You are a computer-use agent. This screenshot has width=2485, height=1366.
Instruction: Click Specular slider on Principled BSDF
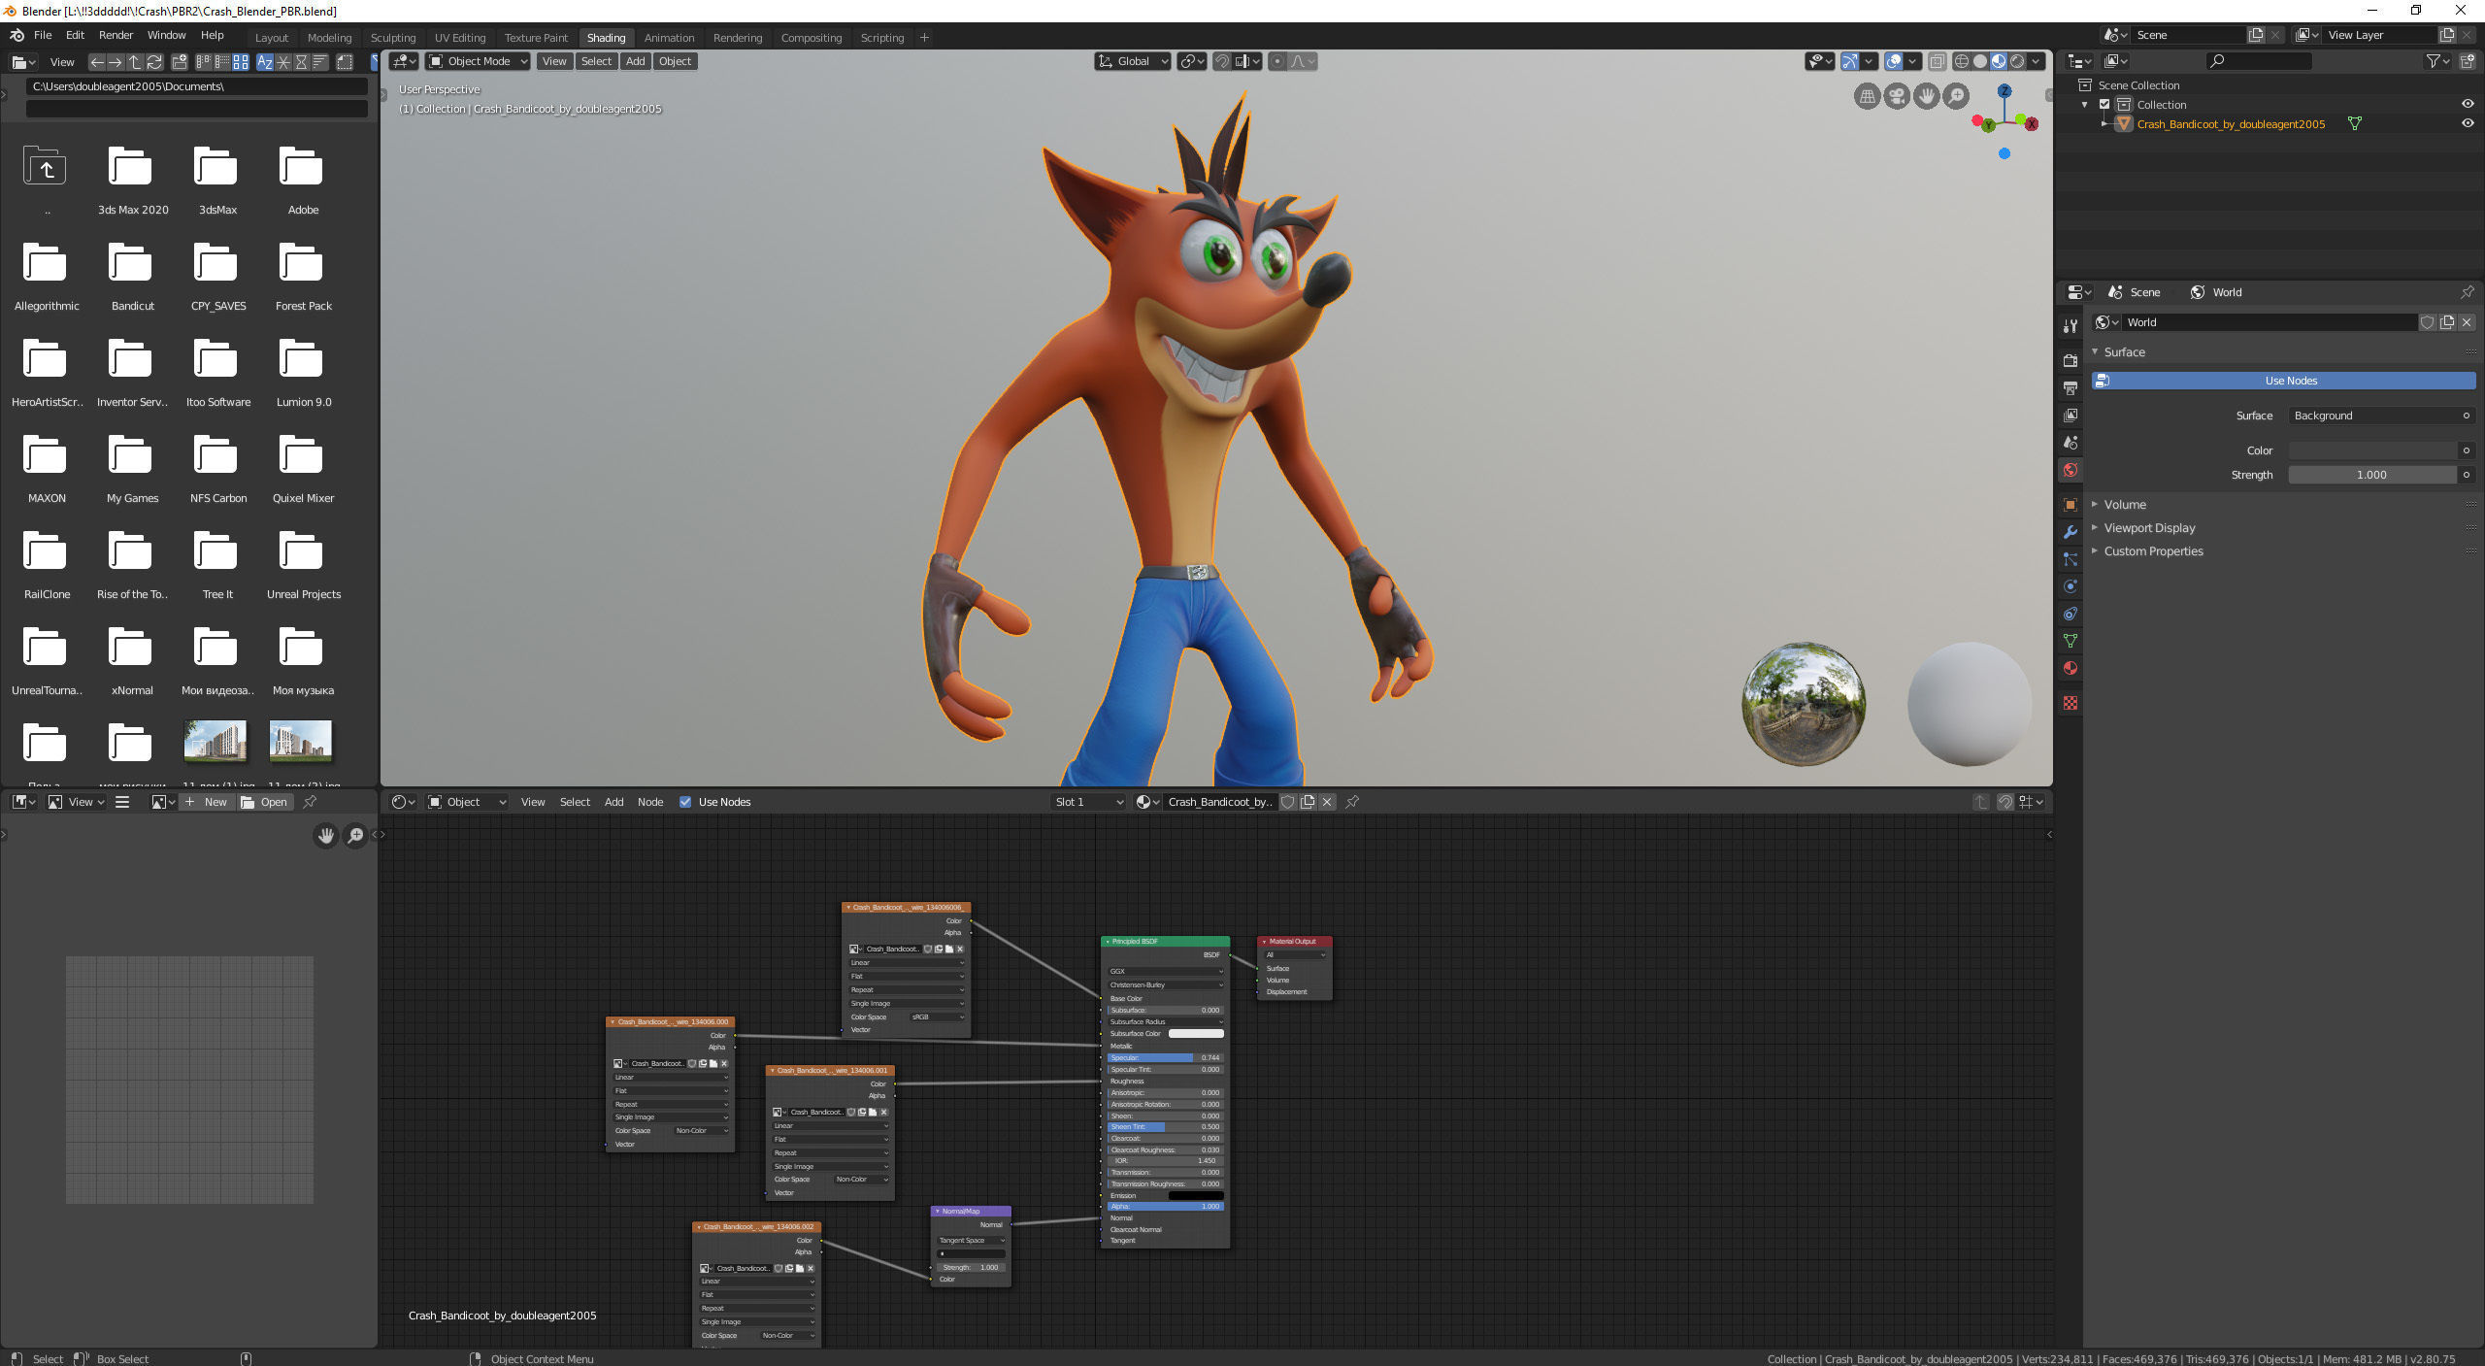click(x=1165, y=1057)
